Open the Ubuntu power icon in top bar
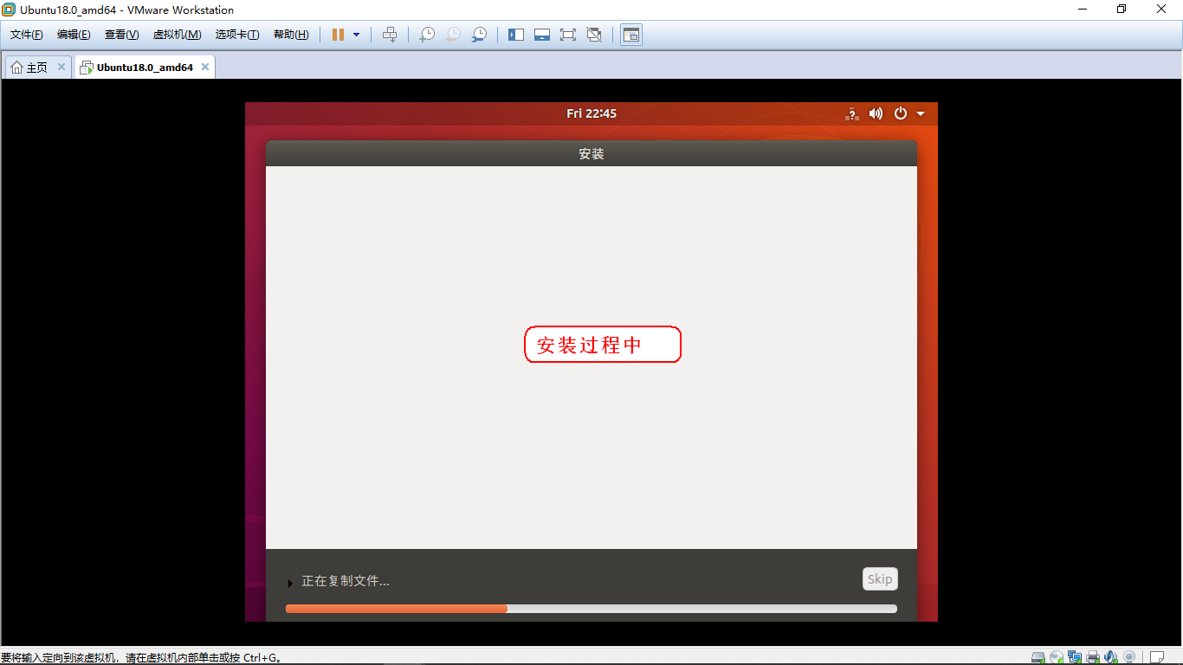Viewport: 1183px width, 665px height. click(901, 113)
